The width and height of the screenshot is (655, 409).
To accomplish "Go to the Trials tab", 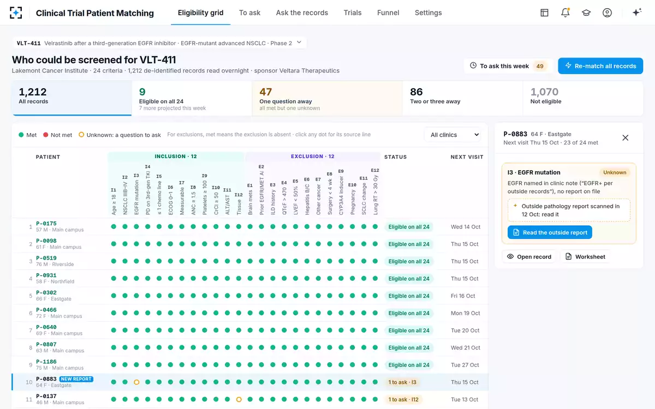I will pos(353,13).
